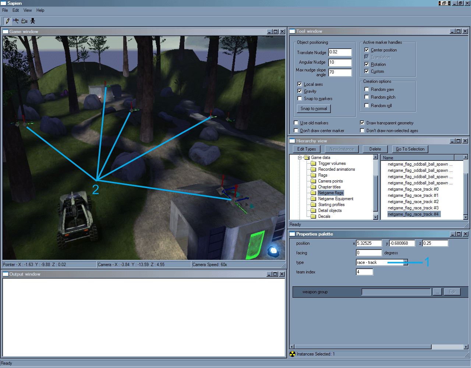Click the Go To Selection button
The width and height of the screenshot is (471, 368).
pyautogui.click(x=410, y=149)
